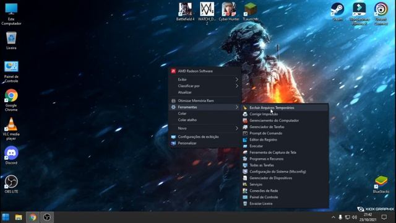Select Executar in tools submenu
The height and width of the screenshot is (223, 396).
285,146
